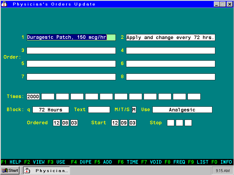Click the Ordered day field 08

(x=65, y=123)
